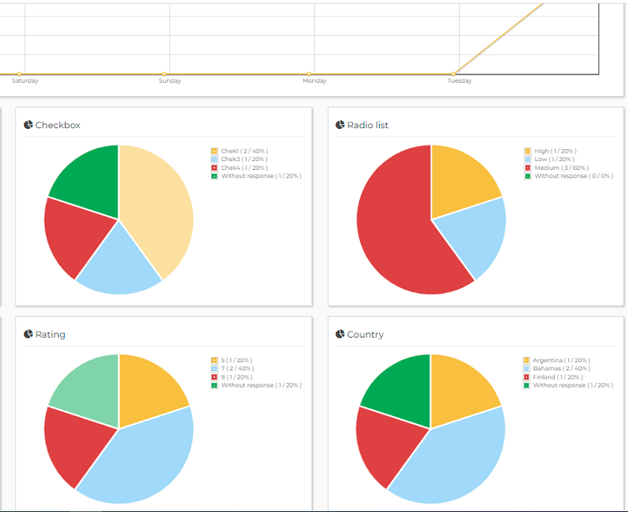Click the 'Saturday' axis label

click(x=25, y=80)
